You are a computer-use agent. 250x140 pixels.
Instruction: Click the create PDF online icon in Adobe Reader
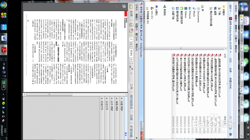pyautogui.click(x=131, y=25)
